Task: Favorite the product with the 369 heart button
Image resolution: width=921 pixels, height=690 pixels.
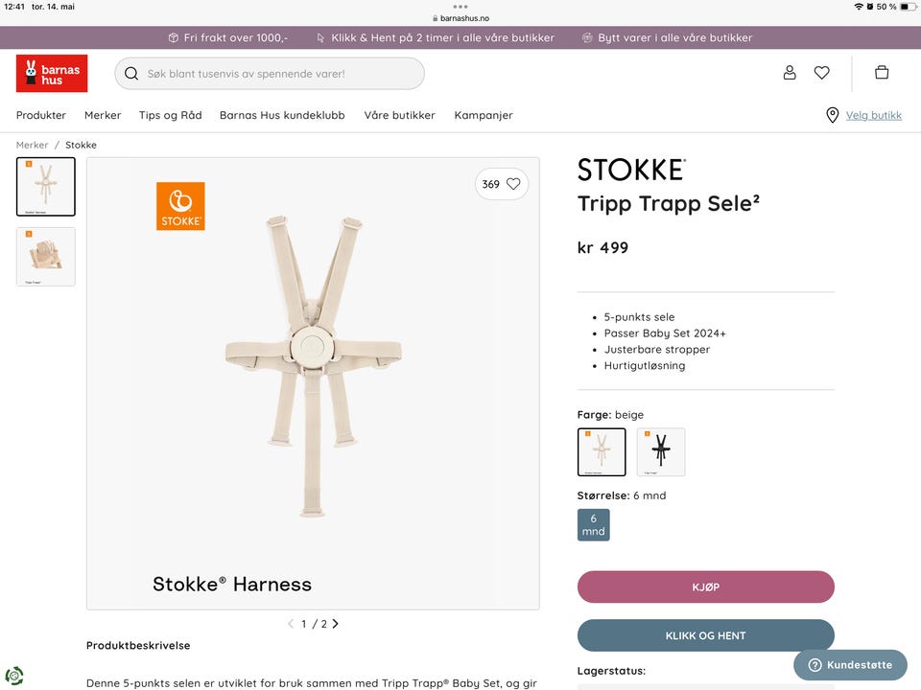Action: click(502, 184)
